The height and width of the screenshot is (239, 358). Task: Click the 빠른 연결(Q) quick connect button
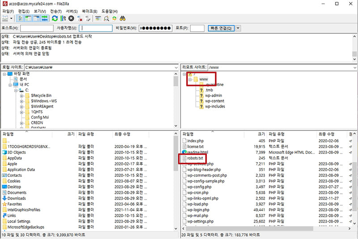tap(221, 28)
